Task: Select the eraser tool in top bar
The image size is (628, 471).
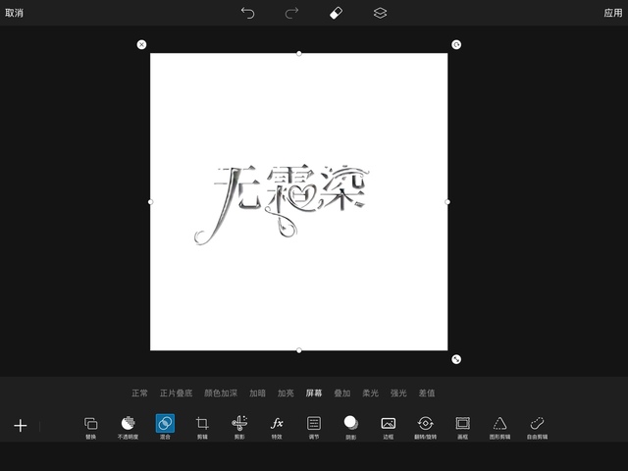Action: [x=336, y=13]
